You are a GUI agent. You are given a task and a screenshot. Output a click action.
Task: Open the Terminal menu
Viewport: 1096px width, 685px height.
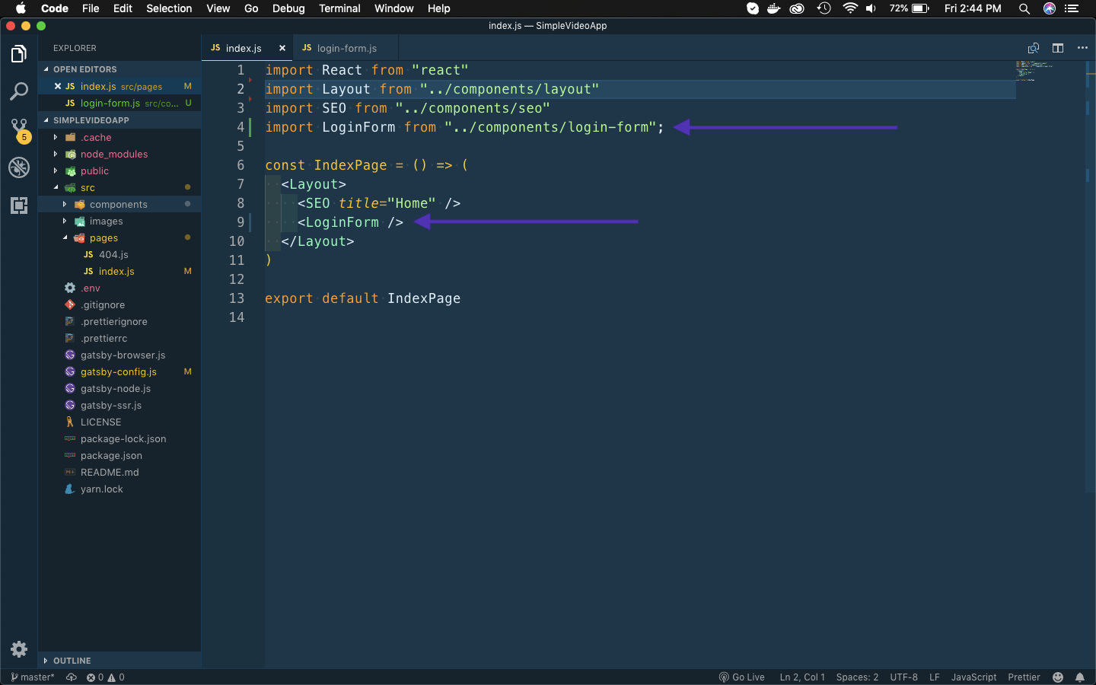(x=339, y=8)
